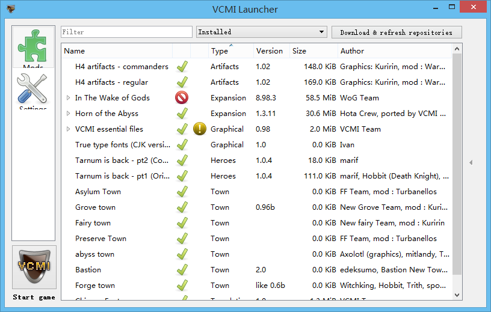Screen dimensions: 491x312
Task: Minimize the VCMI Launcher window
Action: point(436,7)
